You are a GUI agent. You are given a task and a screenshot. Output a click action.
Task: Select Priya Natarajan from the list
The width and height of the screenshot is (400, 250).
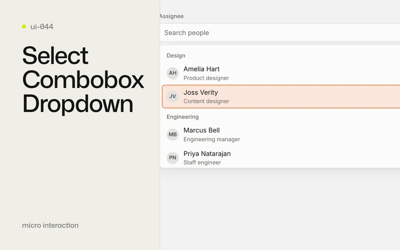281,157
